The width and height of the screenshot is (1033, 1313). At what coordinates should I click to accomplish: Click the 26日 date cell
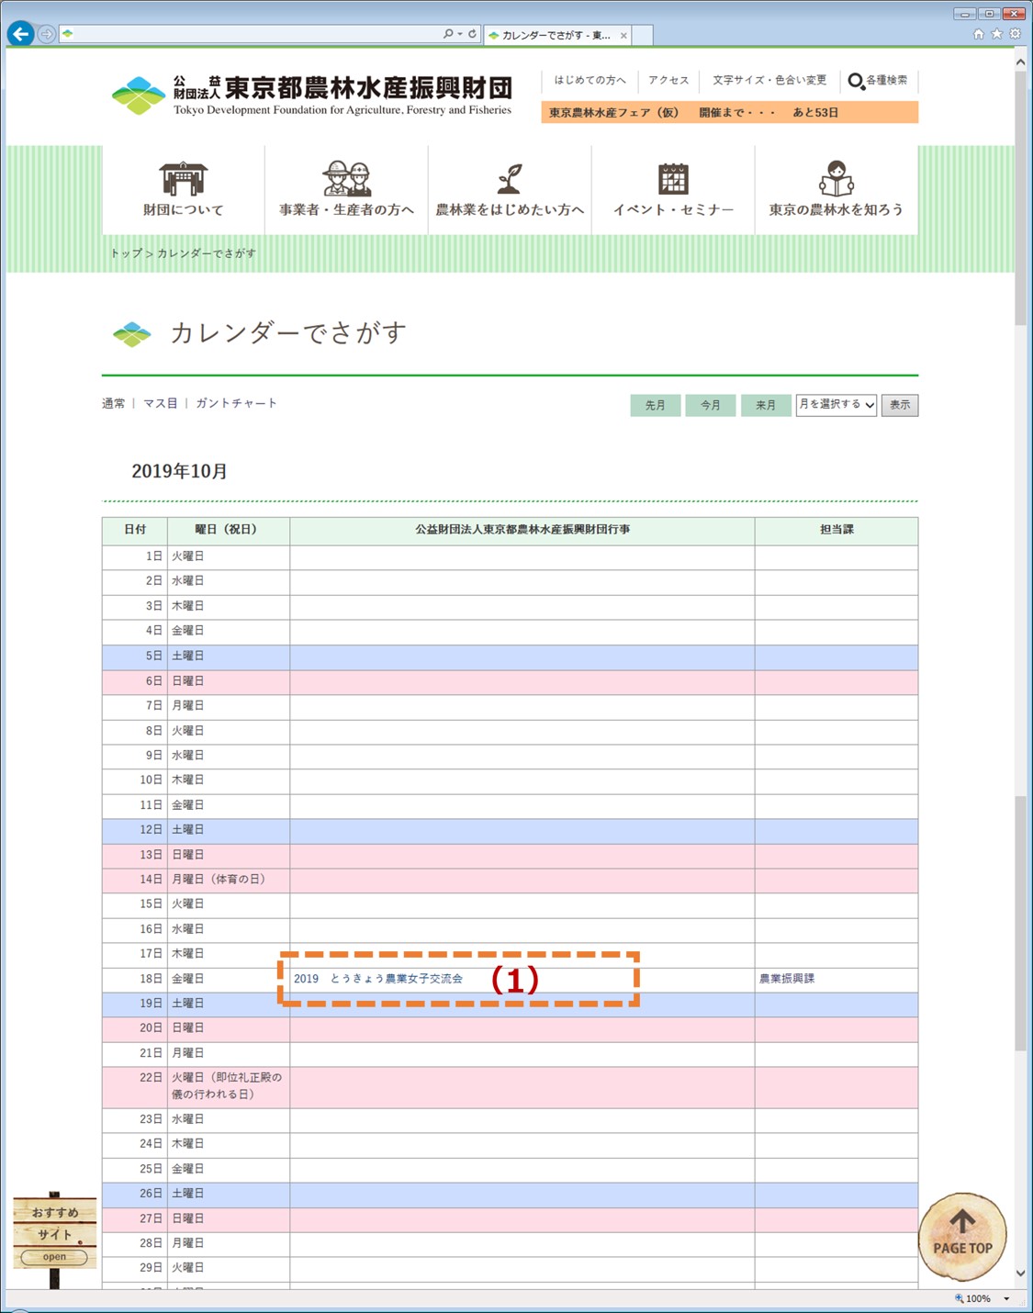coord(135,1195)
